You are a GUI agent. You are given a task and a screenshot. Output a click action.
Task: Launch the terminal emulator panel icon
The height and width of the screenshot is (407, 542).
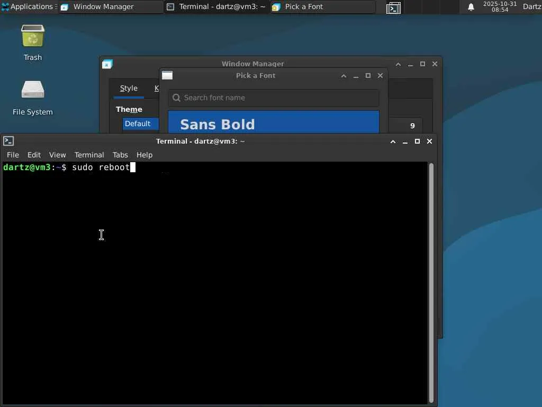(x=393, y=7)
